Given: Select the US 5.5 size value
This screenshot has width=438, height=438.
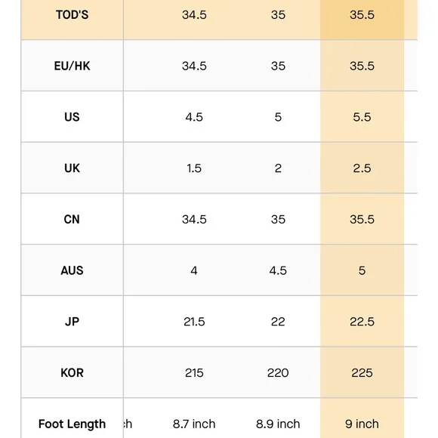Looking at the screenshot, I should pos(362,117).
